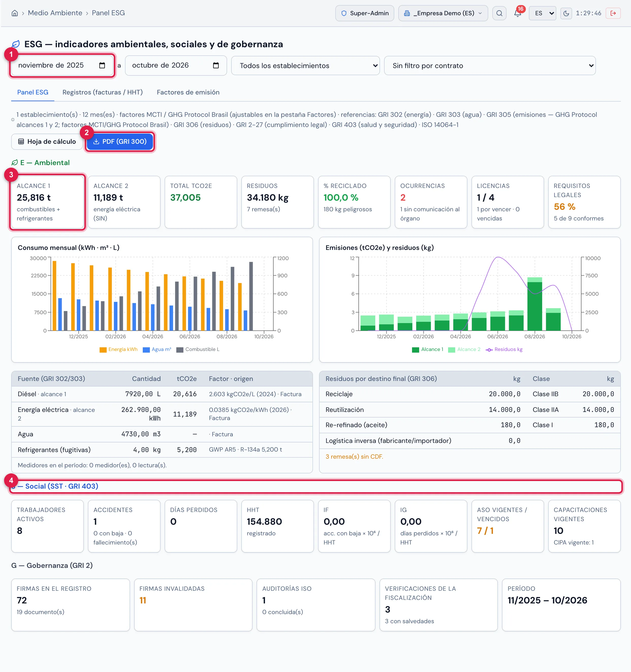Open Sin filtro por contrato dropdown
Screen dimensions: 631x672
point(490,66)
